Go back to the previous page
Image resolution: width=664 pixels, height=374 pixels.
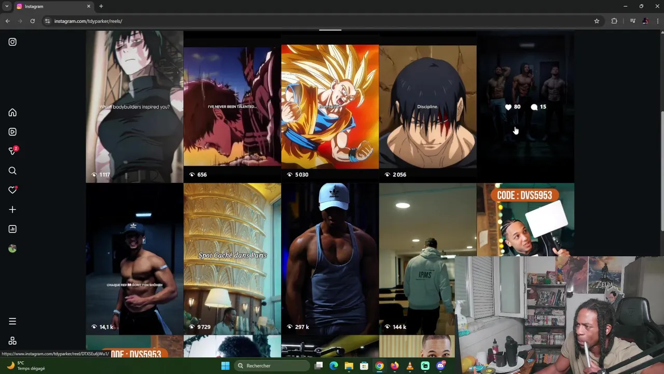[x=8, y=21]
